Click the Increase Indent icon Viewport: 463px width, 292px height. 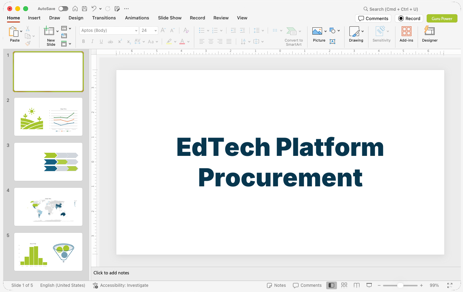click(242, 30)
